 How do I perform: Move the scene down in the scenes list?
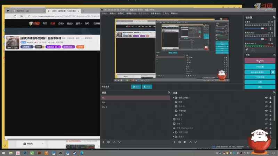point(120,142)
